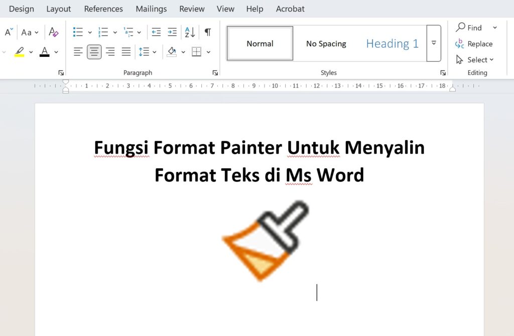
Task: Open the Acrobat tab
Action: point(290,9)
